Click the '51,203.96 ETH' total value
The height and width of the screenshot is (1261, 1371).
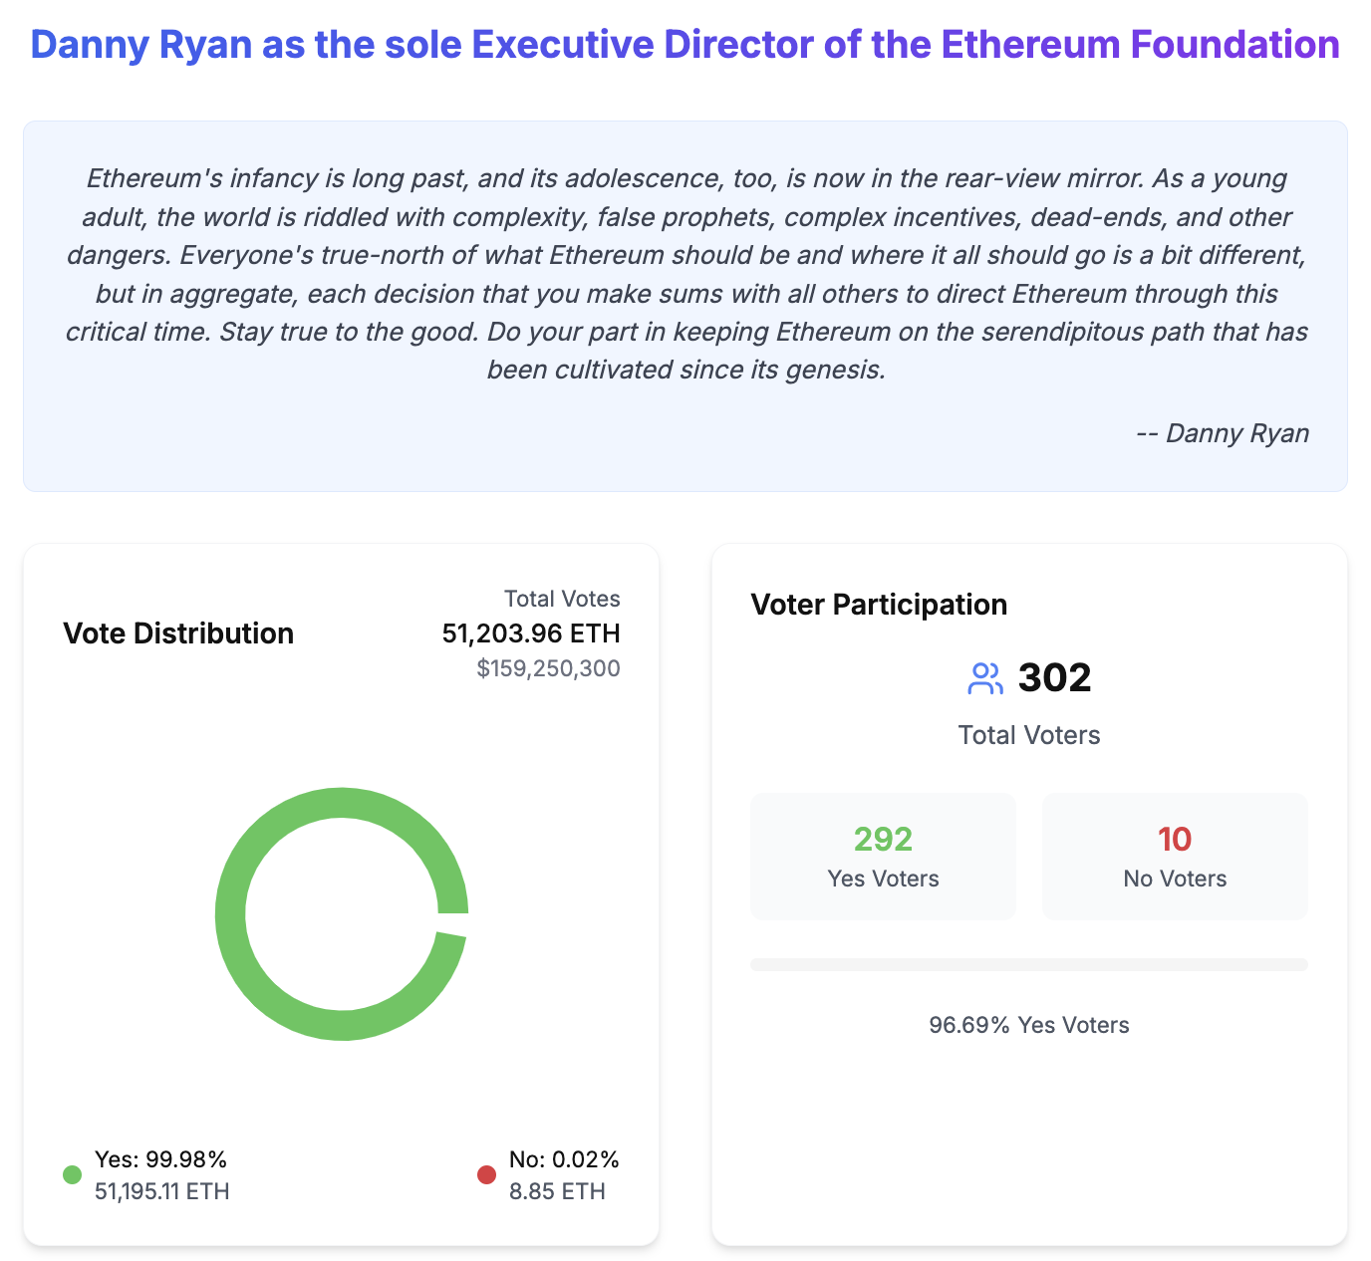[x=531, y=633]
